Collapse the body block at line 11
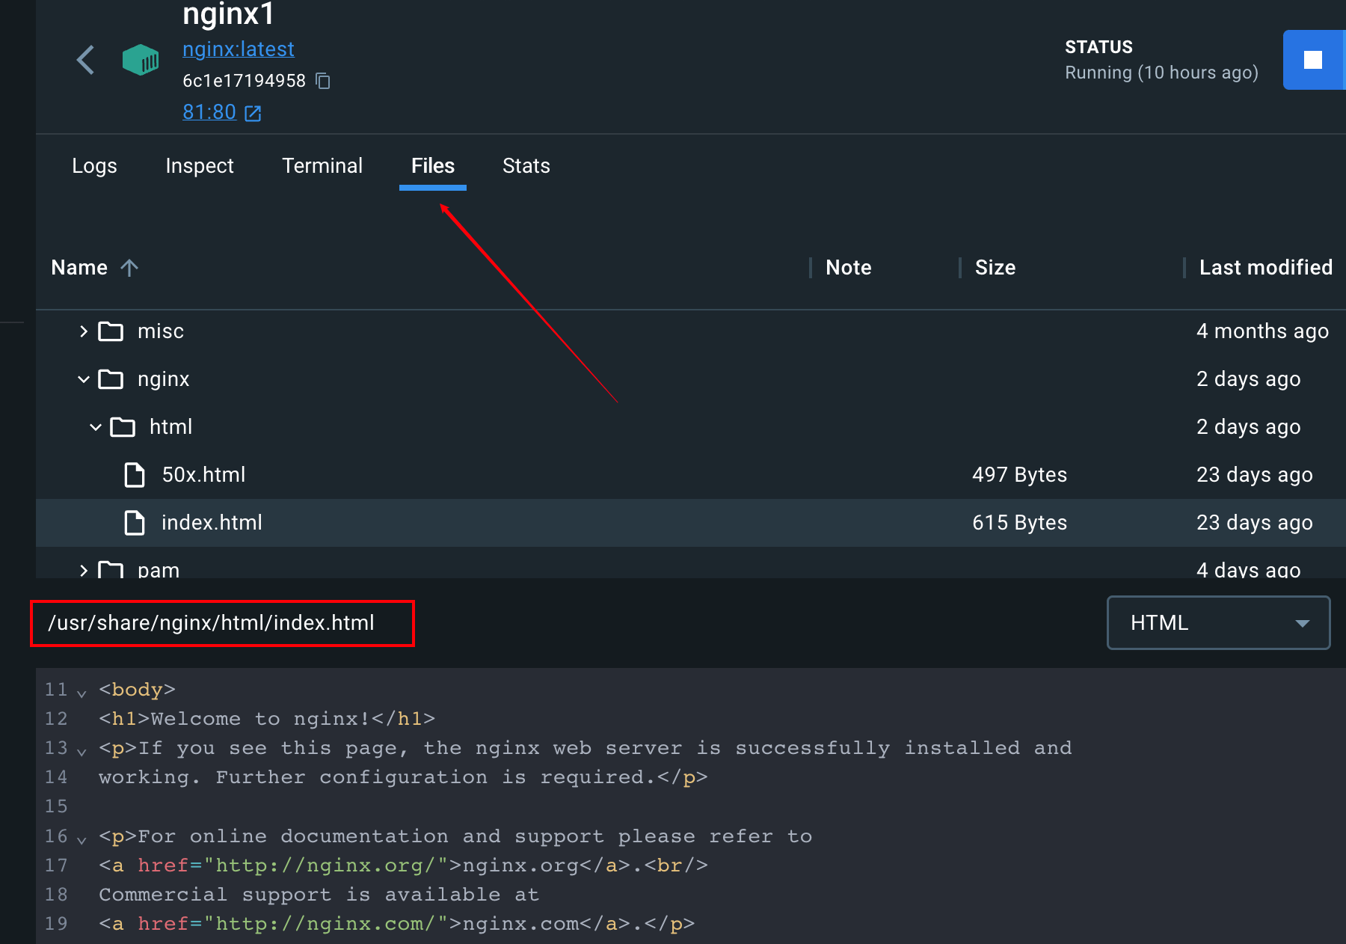Screen dimensions: 1346x944 (x=81, y=693)
